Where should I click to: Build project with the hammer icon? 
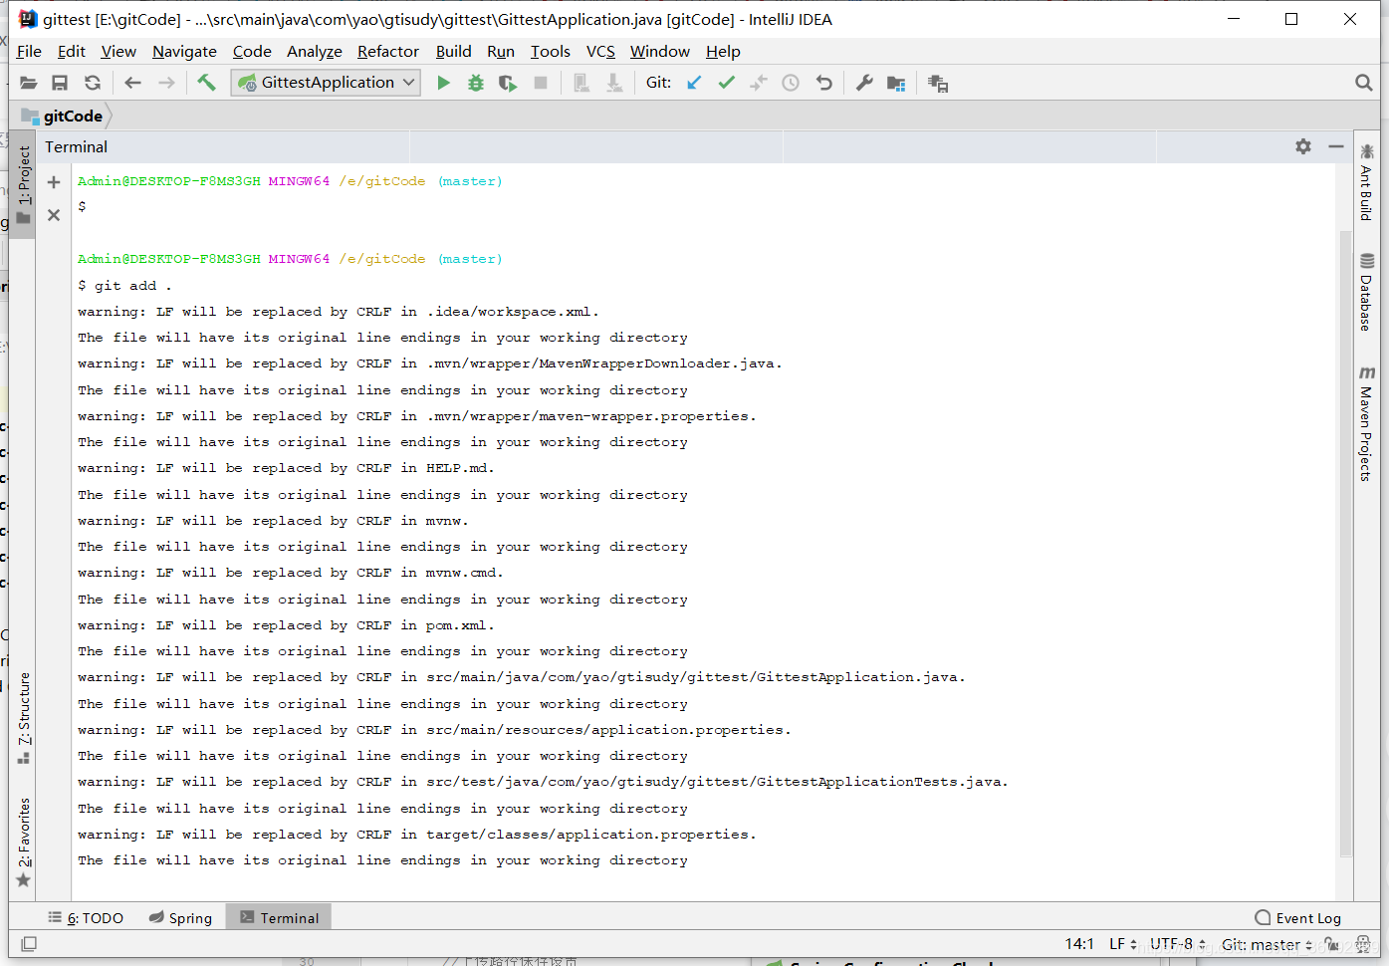pos(206,83)
